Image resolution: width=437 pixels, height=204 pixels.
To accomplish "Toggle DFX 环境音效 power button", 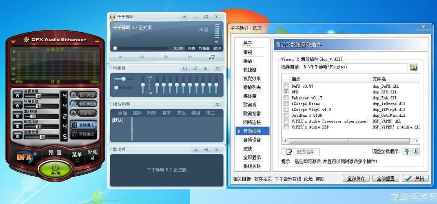I will (18, 105).
